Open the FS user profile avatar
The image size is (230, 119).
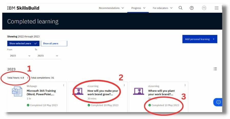204,8
